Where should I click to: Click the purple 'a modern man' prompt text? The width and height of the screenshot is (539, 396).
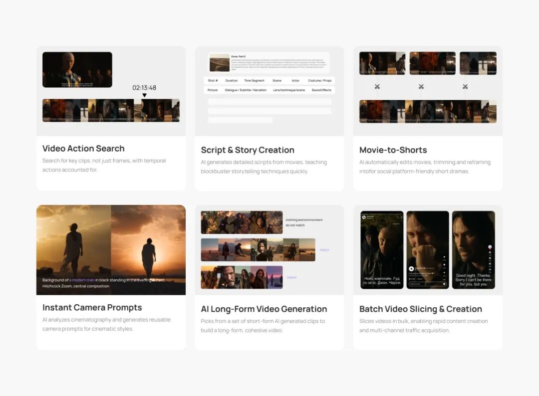coord(82,280)
